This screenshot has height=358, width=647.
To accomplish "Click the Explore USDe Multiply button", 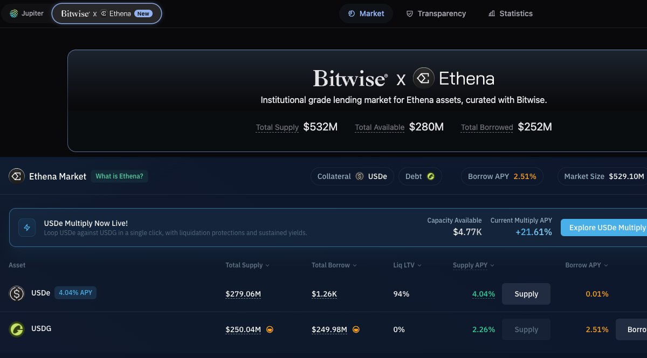I will pyautogui.click(x=604, y=228).
